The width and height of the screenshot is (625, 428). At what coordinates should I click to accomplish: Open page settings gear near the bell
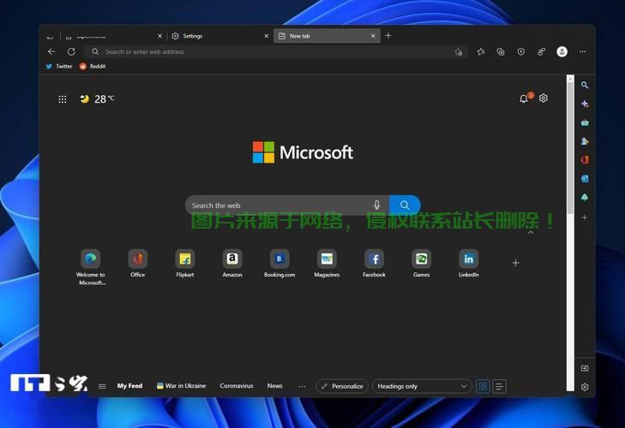click(x=544, y=98)
